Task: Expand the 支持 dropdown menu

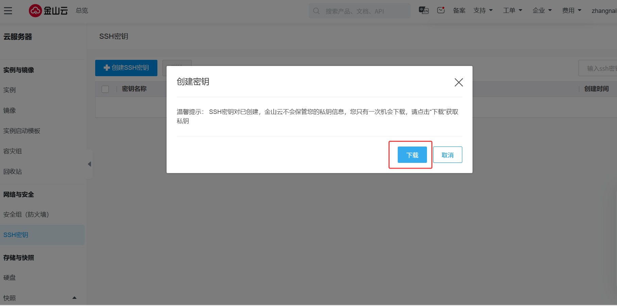Action: pos(483,11)
